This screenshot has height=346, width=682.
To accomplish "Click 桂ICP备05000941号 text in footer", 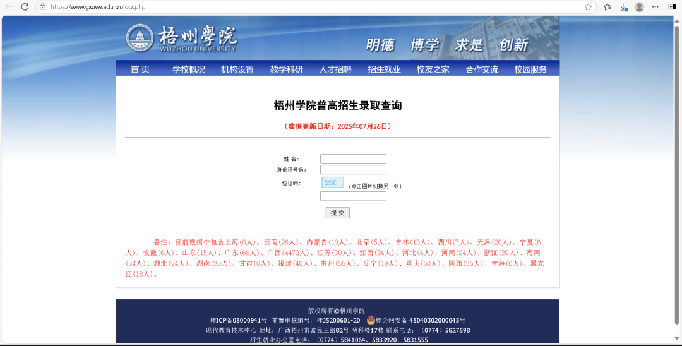I will click(239, 320).
